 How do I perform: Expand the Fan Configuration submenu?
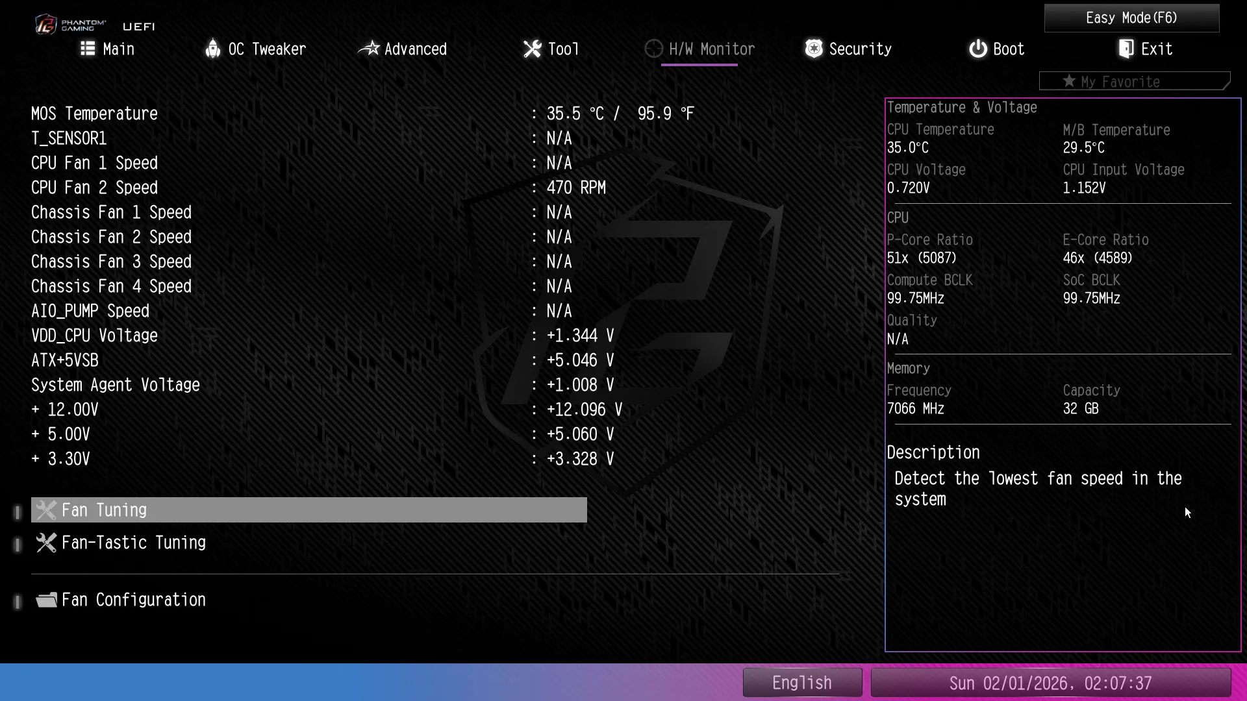tap(134, 600)
